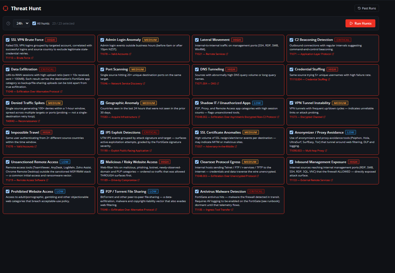
Task: Uncheck the P2P / Torrent File Sharing hunt
Action: (102, 192)
